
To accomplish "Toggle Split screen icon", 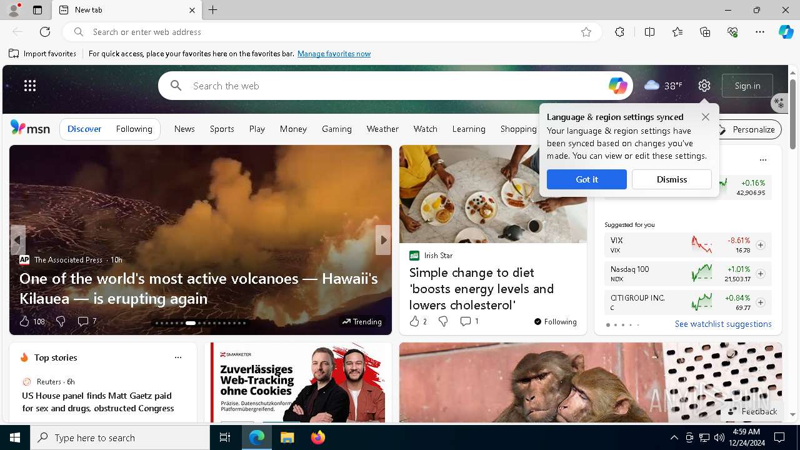I will tap(649, 32).
